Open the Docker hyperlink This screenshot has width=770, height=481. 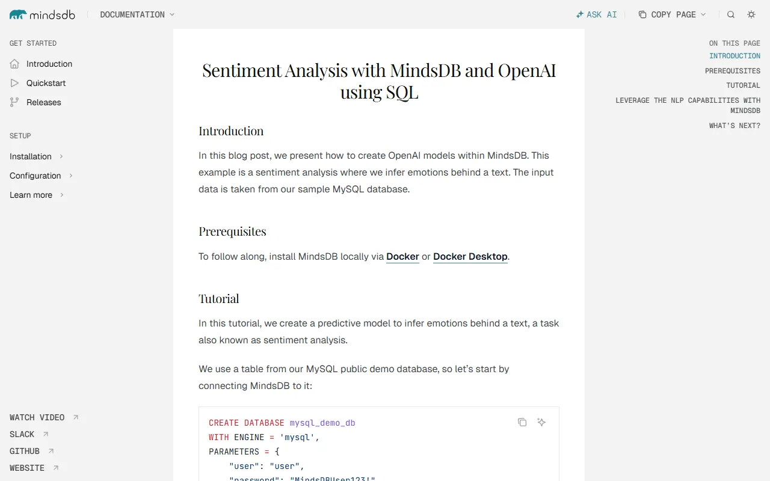click(x=402, y=256)
